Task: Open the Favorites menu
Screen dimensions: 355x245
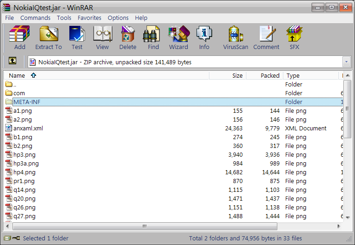Action: tap(89, 18)
